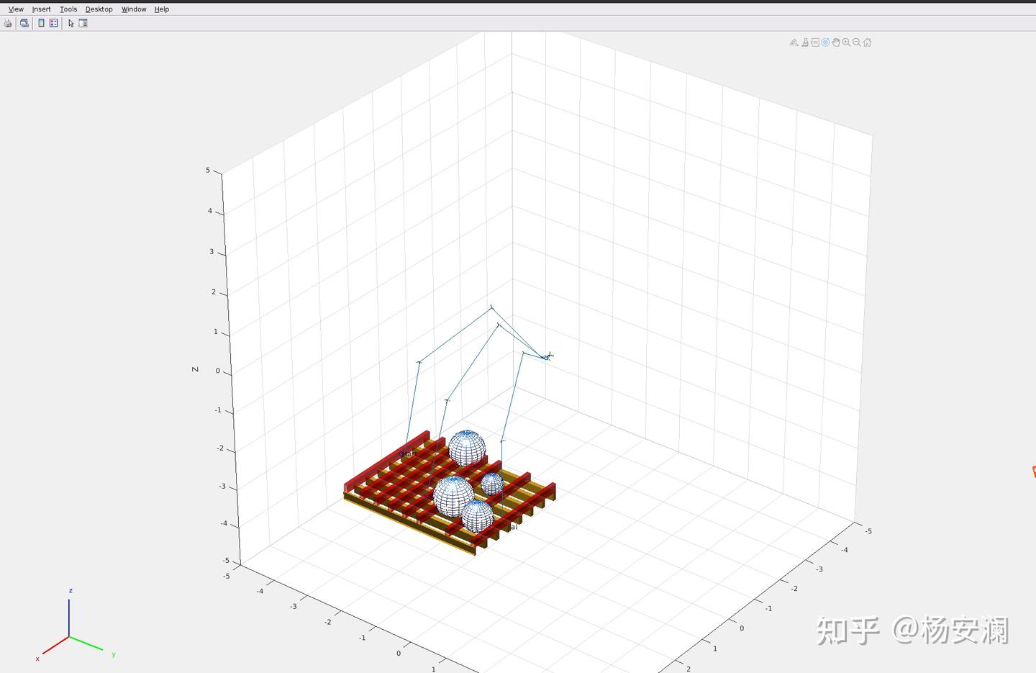Activate the Zoom In magnifier
The height and width of the screenshot is (673, 1036).
click(x=846, y=42)
